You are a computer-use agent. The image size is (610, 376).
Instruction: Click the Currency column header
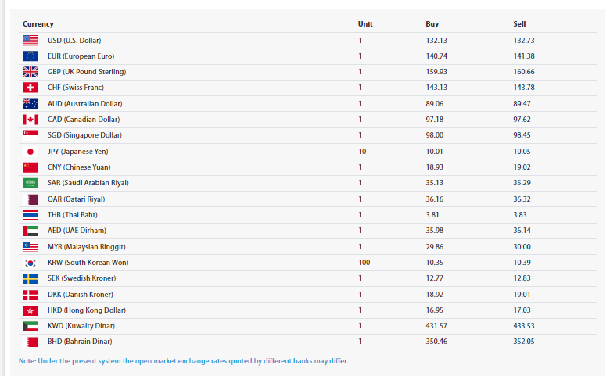38,24
